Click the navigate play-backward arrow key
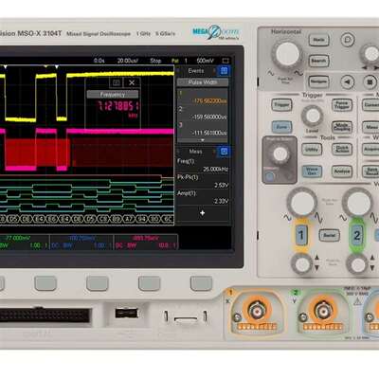 (348, 82)
